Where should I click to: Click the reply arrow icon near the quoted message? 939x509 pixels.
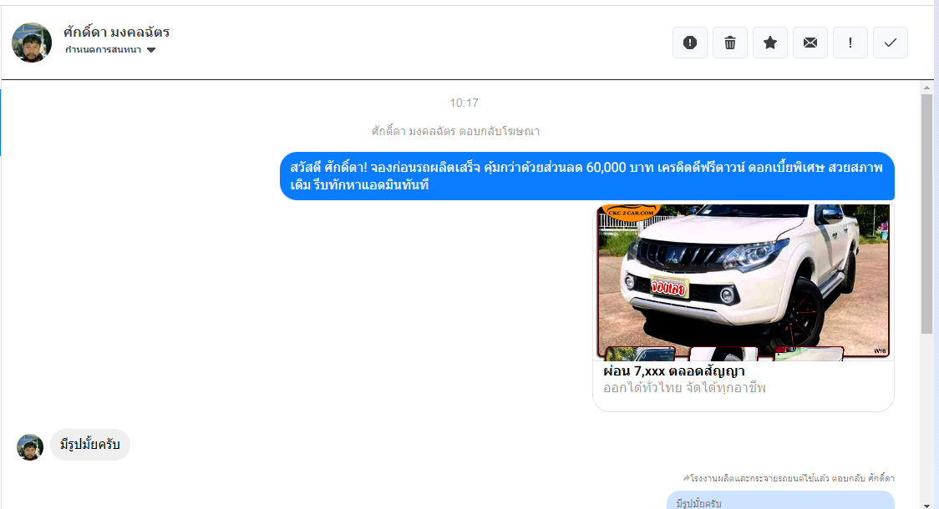686,479
